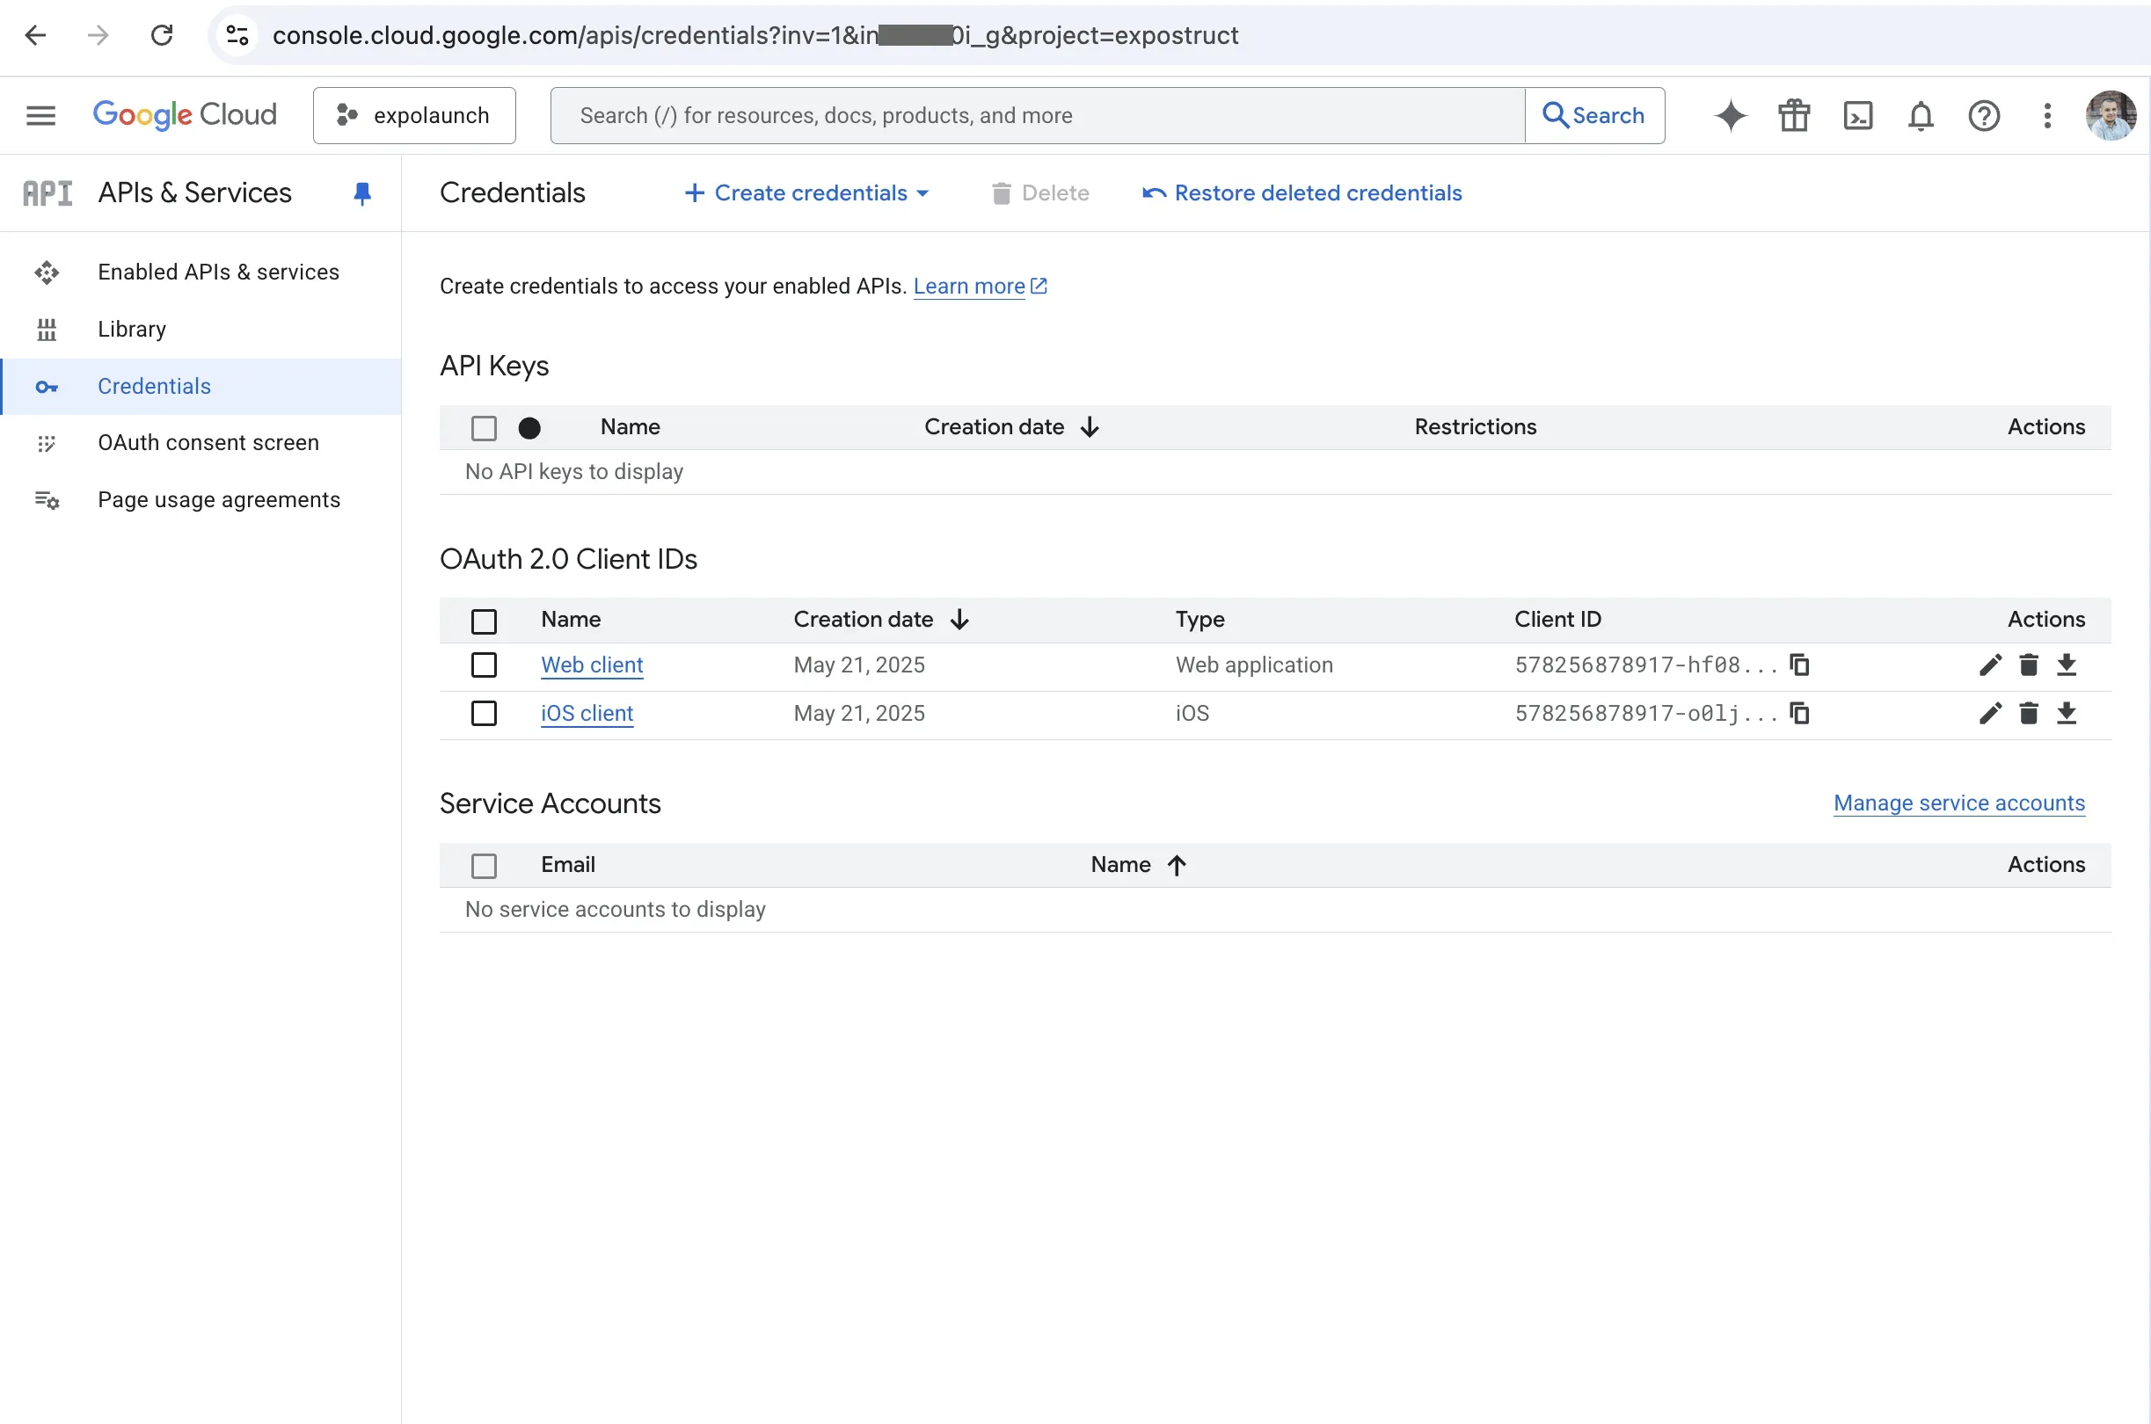Focus the resource search field
2151x1424 pixels.
point(1038,115)
